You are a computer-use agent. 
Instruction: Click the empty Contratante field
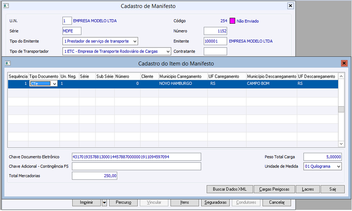tap(215, 51)
